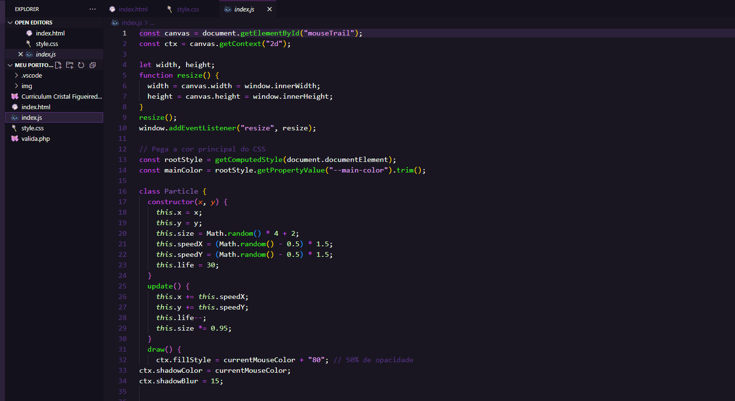Image resolution: width=735 pixels, height=401 pixels.
Task: Click getComputedStyle on line 13
Action: (x=249, y=160)
